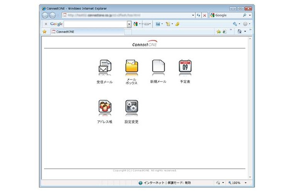
Task: Select the ConnectONE browser tab
Action: click(87, 32)
